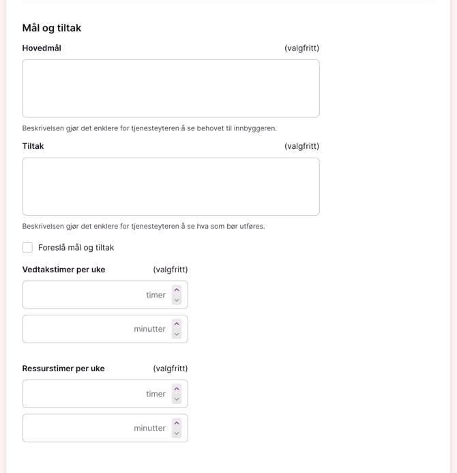Decrease Vedtakstimer minutes with down arrow
This screenshot has width=457, height=473.
(x=177, y=334)
